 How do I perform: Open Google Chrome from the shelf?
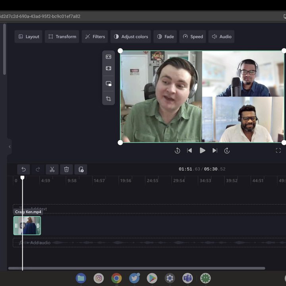pyautogui.click(x=116, y=278)
